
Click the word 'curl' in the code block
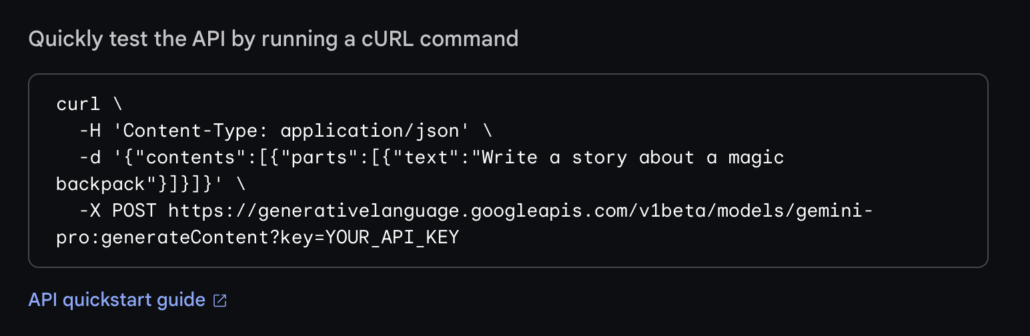coord(78,105)
